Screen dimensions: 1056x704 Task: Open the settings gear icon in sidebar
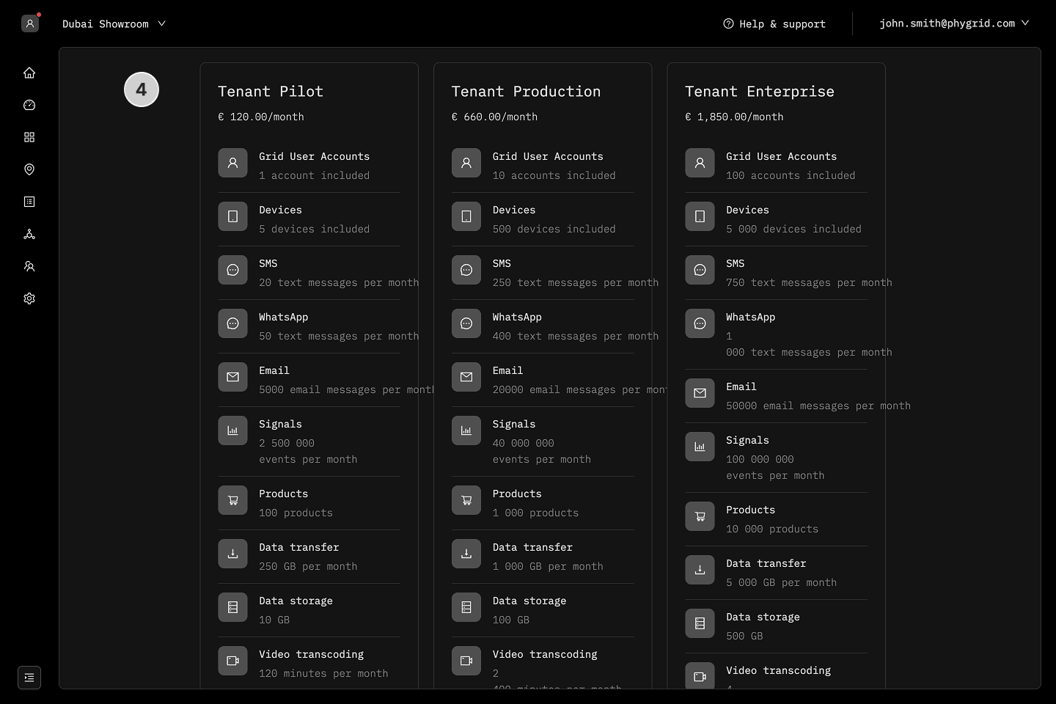(x=29, y=298)
